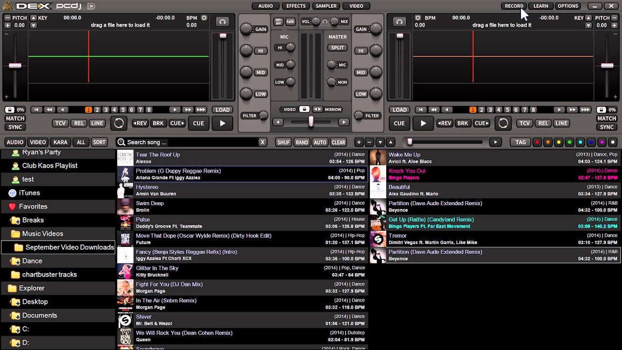Viewport: 622px width, 350px height.
Task: Click the SHUF playlist button
Action: [x=283, y=142]
